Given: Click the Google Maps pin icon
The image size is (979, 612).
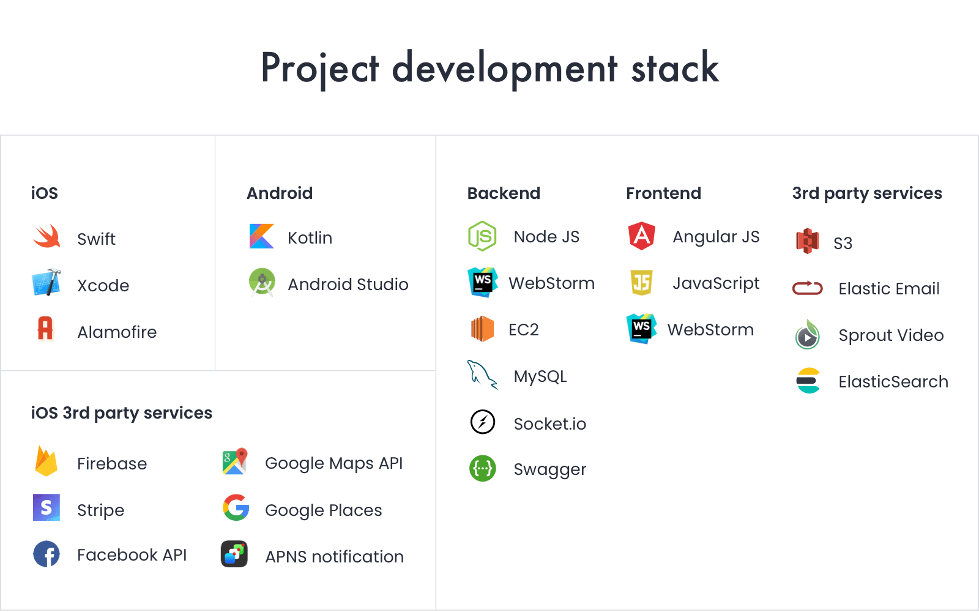Looking at the screenshot, I should pos(236,461).
